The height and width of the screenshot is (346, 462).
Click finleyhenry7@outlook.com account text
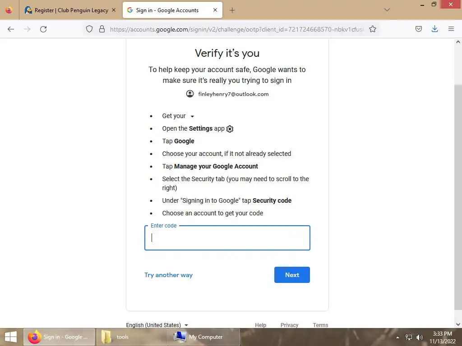[x=233, y=94]
